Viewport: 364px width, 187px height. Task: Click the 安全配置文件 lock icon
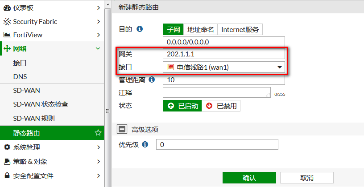[x=7, y=175]
